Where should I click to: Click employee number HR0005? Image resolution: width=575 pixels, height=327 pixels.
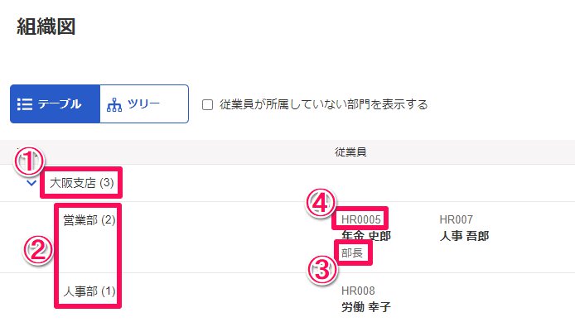pyautogui.click(x=361, y=219)
